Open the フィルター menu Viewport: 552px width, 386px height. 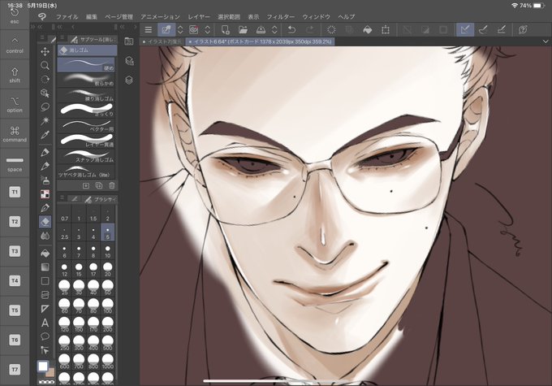tap(281, 16)
